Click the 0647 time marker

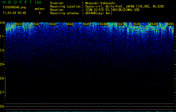coord(120,24)
